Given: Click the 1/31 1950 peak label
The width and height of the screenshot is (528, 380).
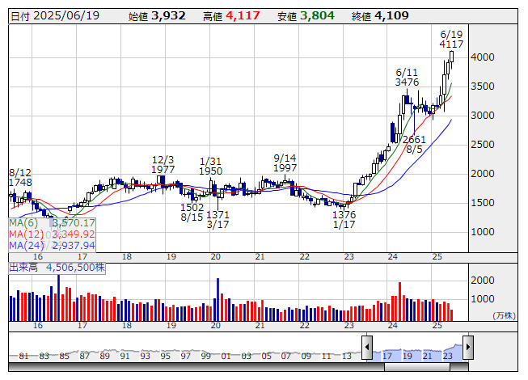Looking at the screenshot, I should point(210,167).
